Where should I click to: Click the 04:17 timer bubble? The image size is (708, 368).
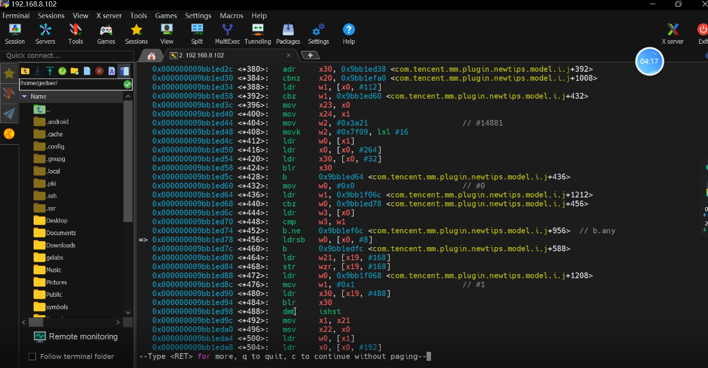tap(649, 61)
